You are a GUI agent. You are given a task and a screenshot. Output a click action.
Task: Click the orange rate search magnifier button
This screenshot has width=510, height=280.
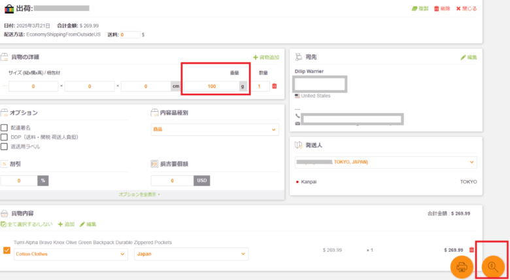click(492, 267)
